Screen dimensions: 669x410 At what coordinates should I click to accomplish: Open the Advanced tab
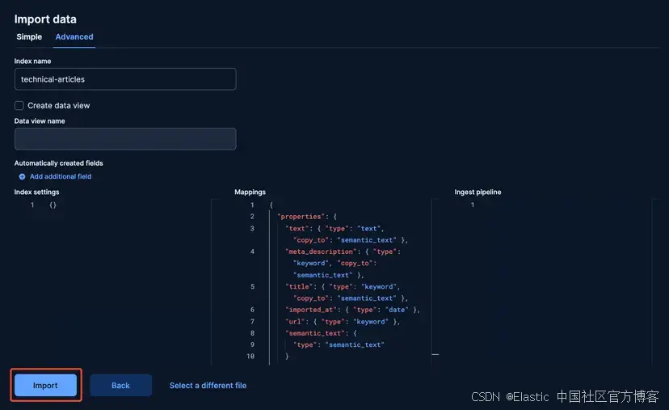tap(74, 36)
